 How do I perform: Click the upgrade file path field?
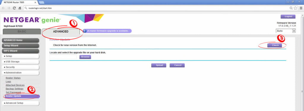click(x=63, y=57)
